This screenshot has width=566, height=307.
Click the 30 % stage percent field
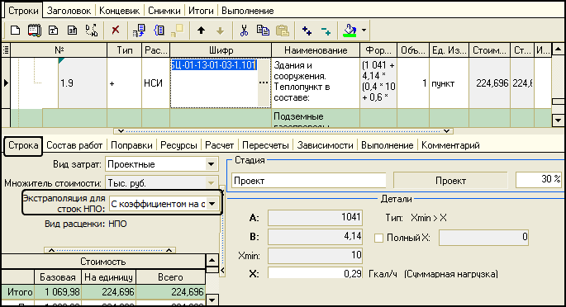point(540,179)
